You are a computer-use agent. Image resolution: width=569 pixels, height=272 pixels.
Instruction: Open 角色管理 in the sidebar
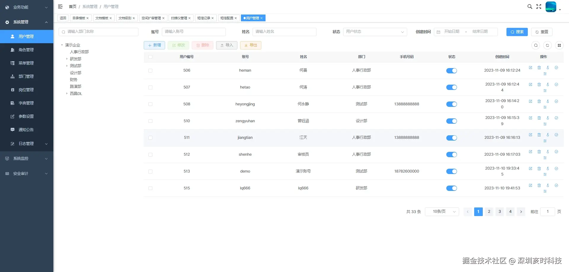point(27,50)
